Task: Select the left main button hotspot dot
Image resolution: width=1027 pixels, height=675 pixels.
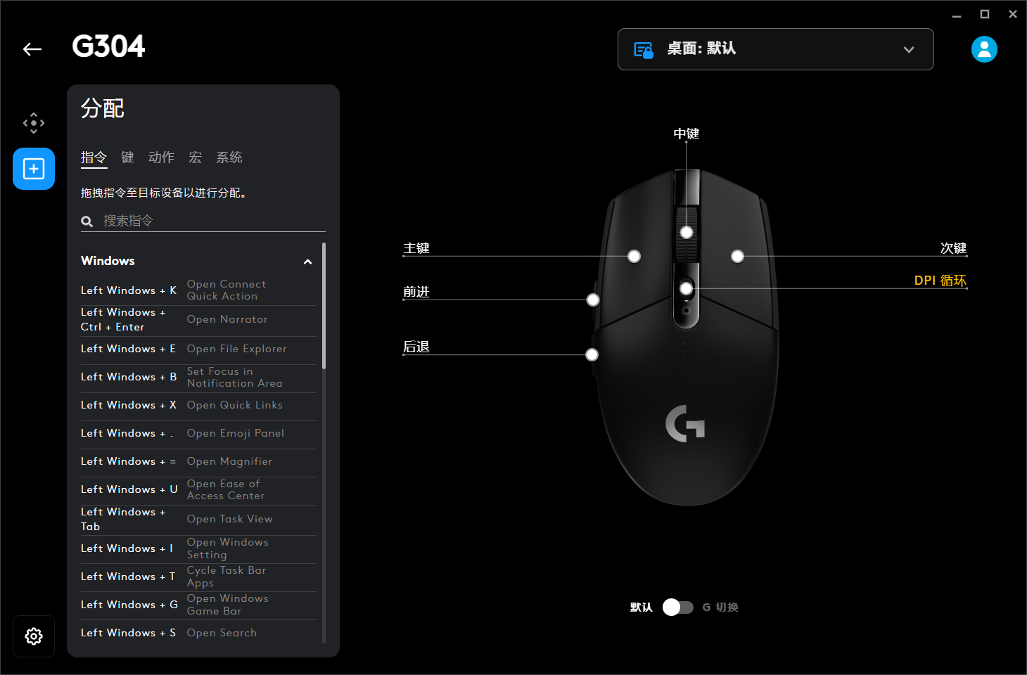Action: pyautogui.click(x=634, y=257)
